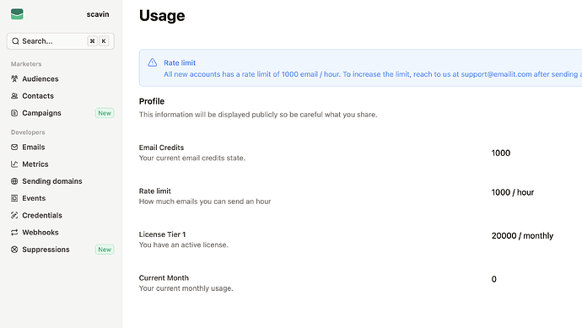582x328 pixels.
Task: Click the Webhooks arrows icon
Action: point(14,232)
